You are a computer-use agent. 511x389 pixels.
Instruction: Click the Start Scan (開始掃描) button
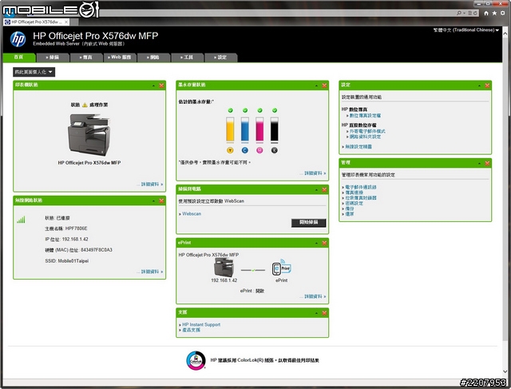pyautogui.click(x=308, y=222)
